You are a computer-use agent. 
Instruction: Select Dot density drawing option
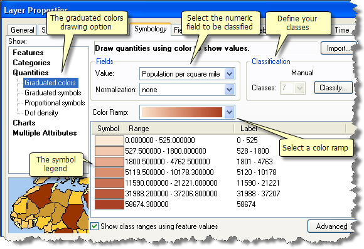click(x=41, y=113)
